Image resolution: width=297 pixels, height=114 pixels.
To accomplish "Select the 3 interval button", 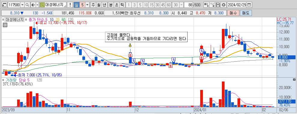I will point(134,5).
